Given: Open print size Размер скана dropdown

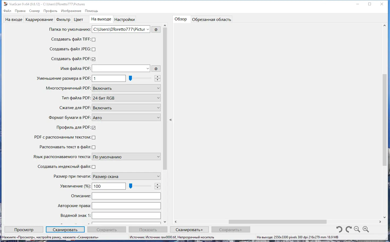Looking at the screenshot, I should pos(126,176).
